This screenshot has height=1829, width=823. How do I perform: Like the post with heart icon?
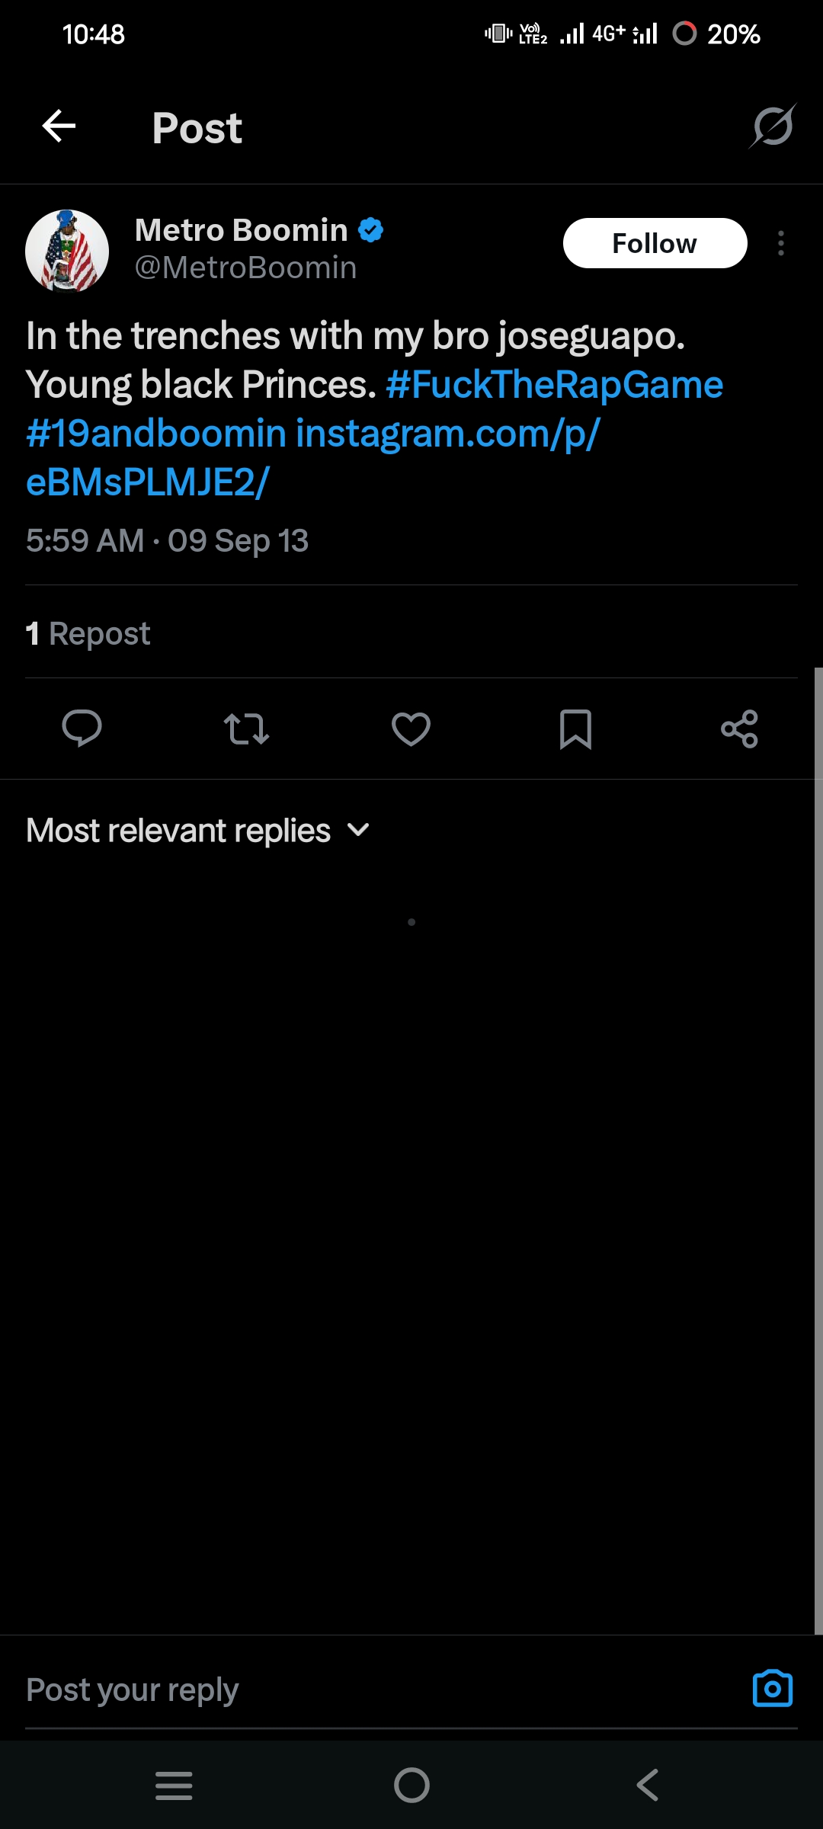pos(411,729)
